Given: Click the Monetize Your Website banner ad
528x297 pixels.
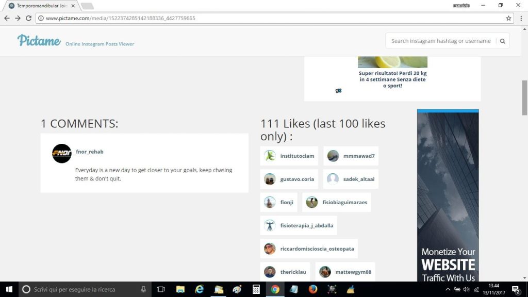Looking at the screenshot, I should point(448,195).
